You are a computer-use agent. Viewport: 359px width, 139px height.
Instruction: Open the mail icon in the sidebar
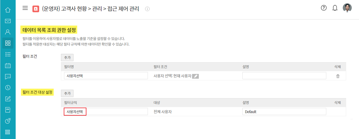(8, 21)
